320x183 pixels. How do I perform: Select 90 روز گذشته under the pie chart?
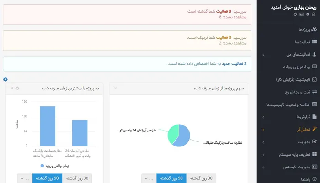pos(171,178)
